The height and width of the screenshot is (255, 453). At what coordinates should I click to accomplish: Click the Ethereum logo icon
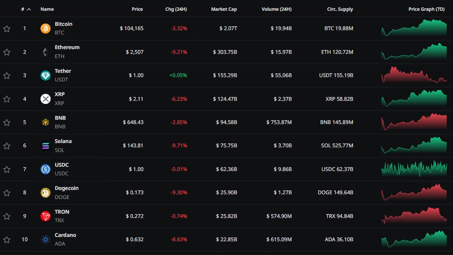pos(45,52)
